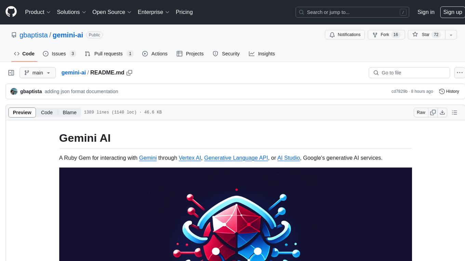Star the repository
This screenshot has width=465, height=261.
pos(426,35)
